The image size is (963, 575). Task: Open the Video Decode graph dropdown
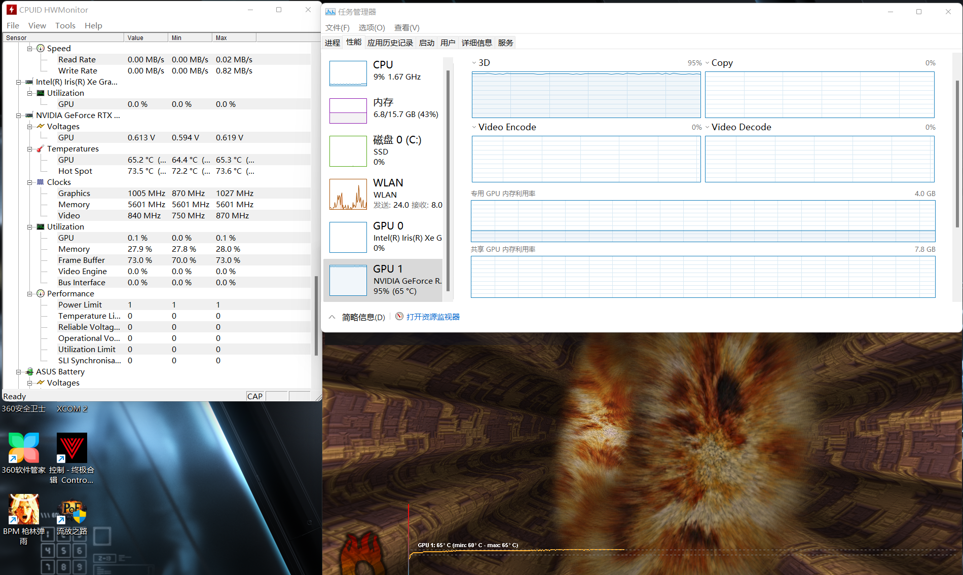707,127
